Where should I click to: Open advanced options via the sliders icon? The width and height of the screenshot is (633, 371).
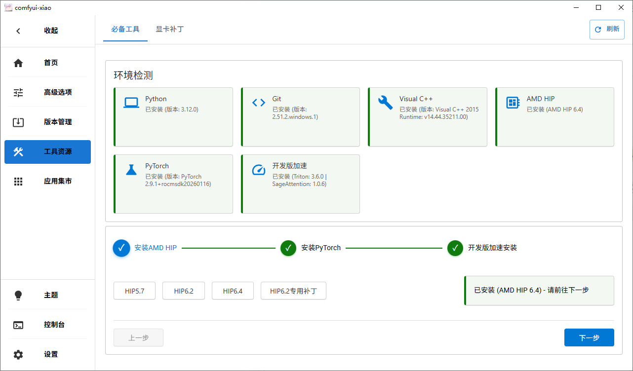pos(18,92)
